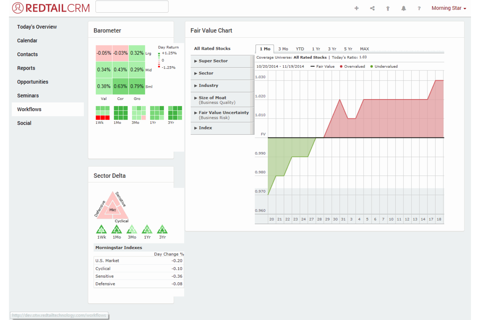This screenshot has width=480, height=320.
Task: Expand the Size of Moat section
Action: click(212, 98)
